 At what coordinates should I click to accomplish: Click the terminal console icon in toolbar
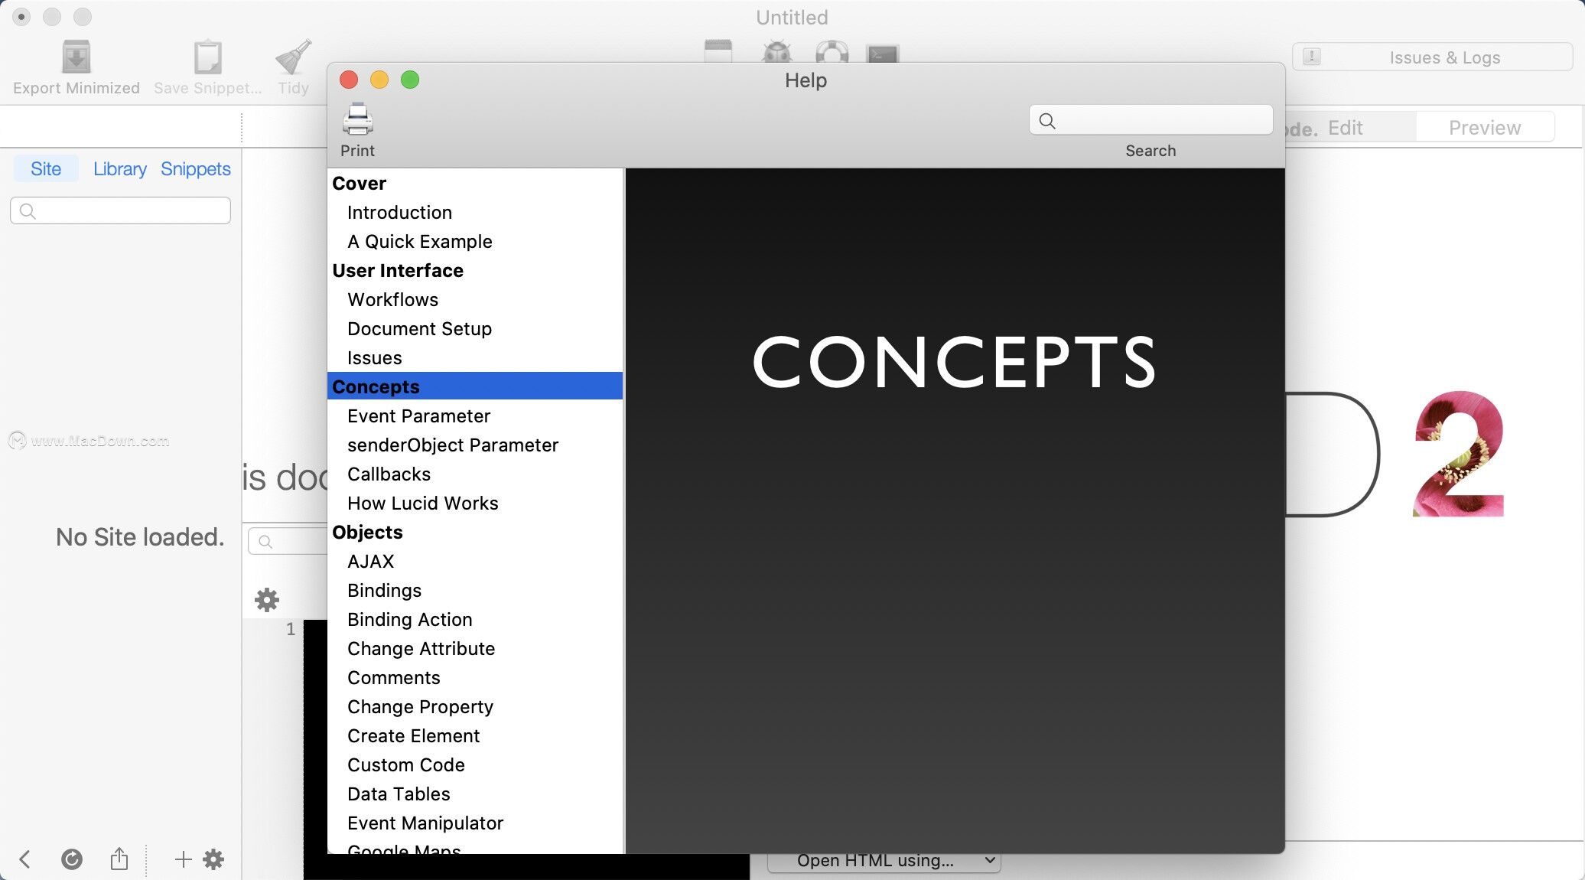pyautogui.click(x=882, y=54)
